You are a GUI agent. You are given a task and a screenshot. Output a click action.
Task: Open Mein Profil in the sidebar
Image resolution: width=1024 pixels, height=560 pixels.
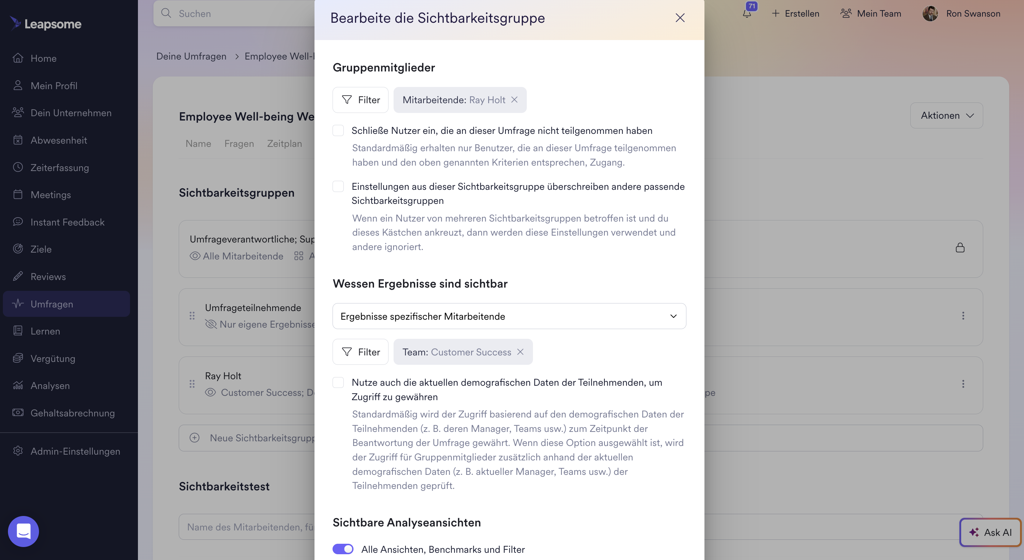click(x=54, y=86)
